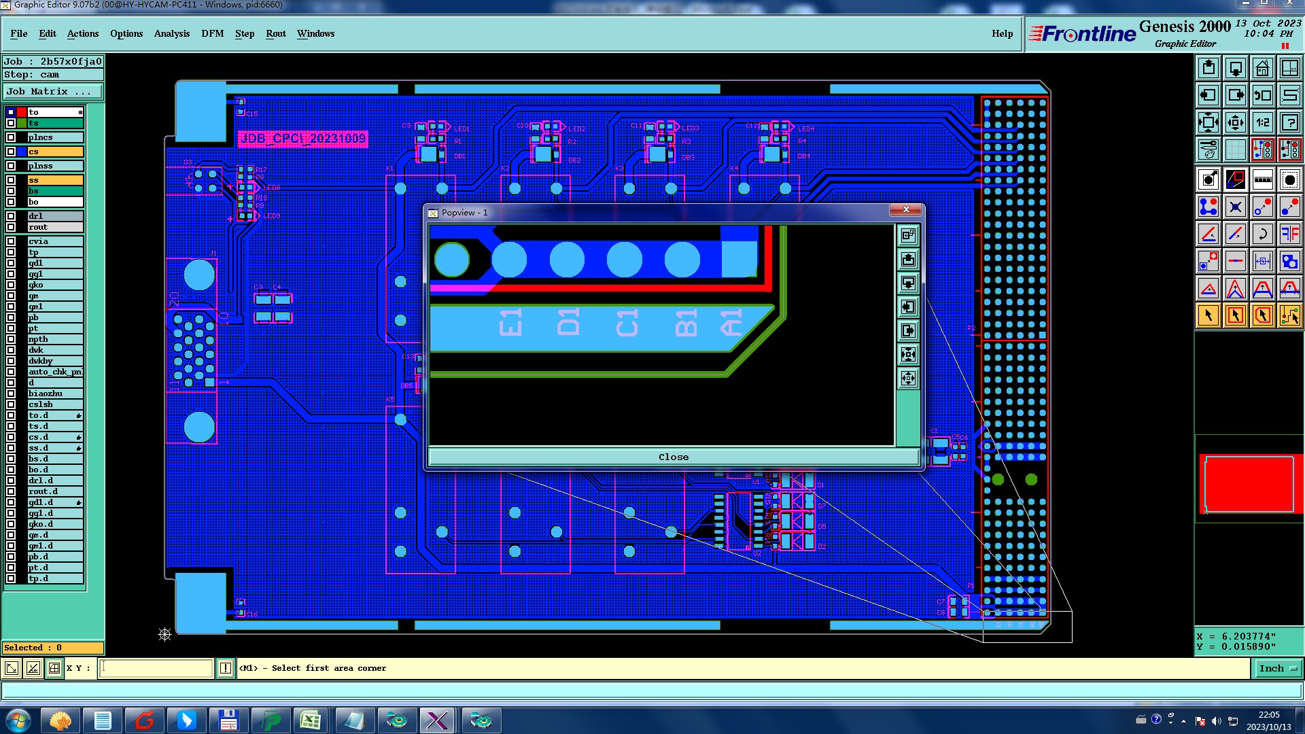Choose the net selection pointer tool
This screenshot has width=1305, height=734.
click(x=1289, y=315)
